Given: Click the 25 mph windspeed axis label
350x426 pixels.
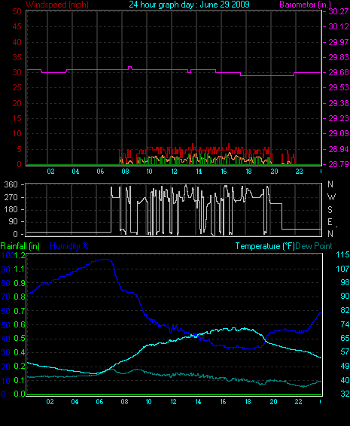Looking at the screenshot, I should coord(17,88).
